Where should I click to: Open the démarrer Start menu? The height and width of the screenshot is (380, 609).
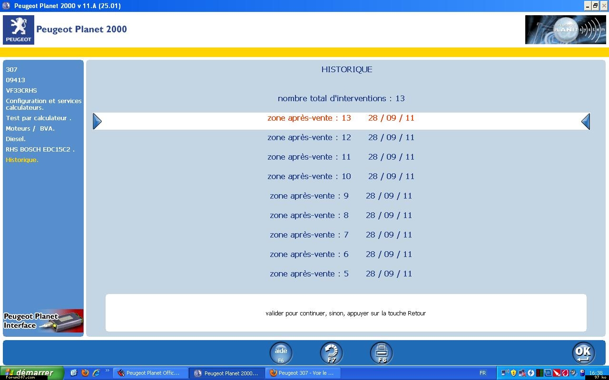coord(32,373)
